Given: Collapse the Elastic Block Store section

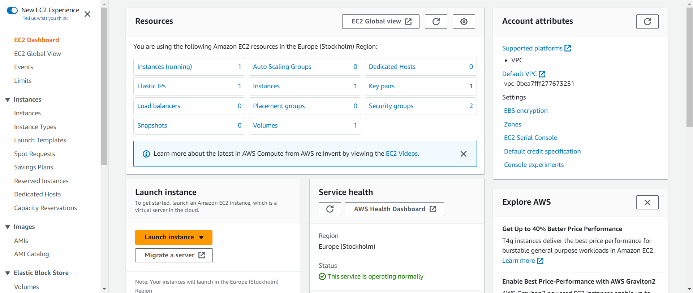Looking at the screenshot, I should point(7,273).
